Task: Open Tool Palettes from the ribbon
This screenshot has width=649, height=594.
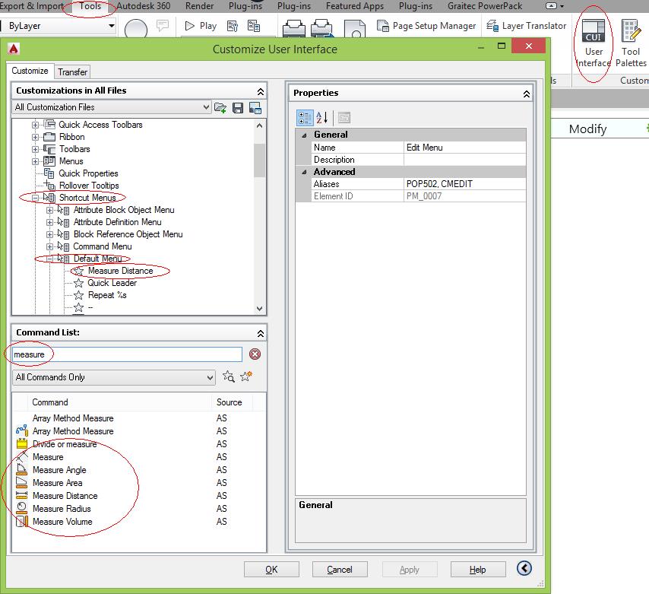Action: click(630, 43)
